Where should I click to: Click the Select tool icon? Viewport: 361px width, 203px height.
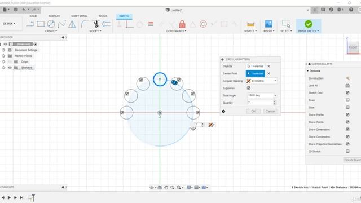(286, 24)
